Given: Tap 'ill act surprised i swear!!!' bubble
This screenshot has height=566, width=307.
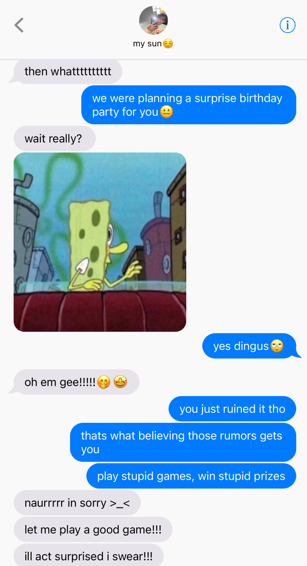Looking at the screenshot, I should click(x=88, y=556).
